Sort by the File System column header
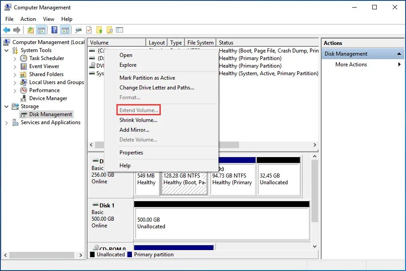This screenshot has width=406, height=271. 200,43
